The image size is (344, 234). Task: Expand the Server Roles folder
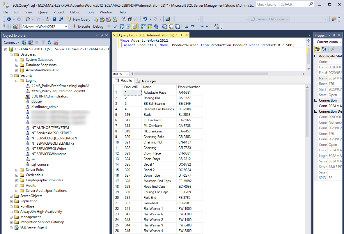pyautogui.click(x=17, y=170)
